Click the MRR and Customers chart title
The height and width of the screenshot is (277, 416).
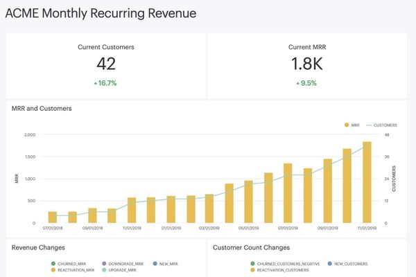click(42, 109)
